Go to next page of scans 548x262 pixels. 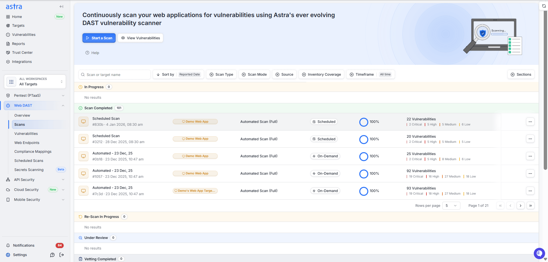click(521, 206)
